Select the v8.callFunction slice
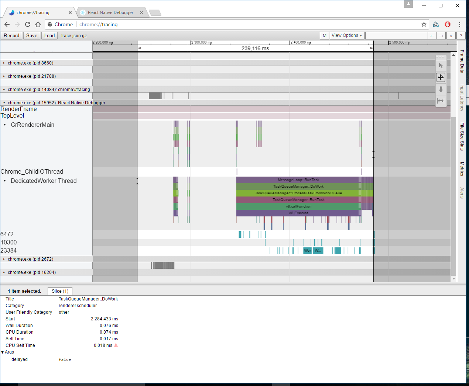 coord(298,206)
